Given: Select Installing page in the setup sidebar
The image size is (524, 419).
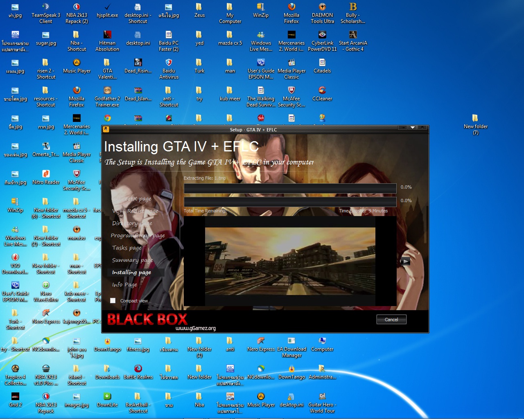Looking at the screenshot, I should click(132, 273).
